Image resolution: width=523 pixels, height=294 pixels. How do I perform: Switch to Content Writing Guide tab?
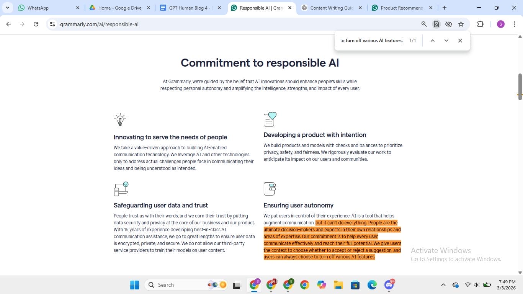332,8
